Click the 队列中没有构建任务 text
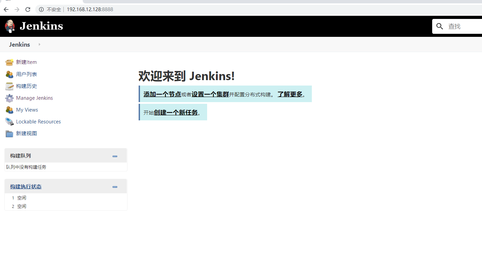The height and width of the screenshot is (261, 482). click(26, 167)
